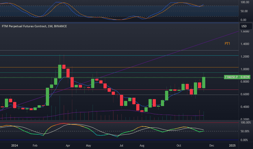Select the latest green weekly candle

coord(204,82)
